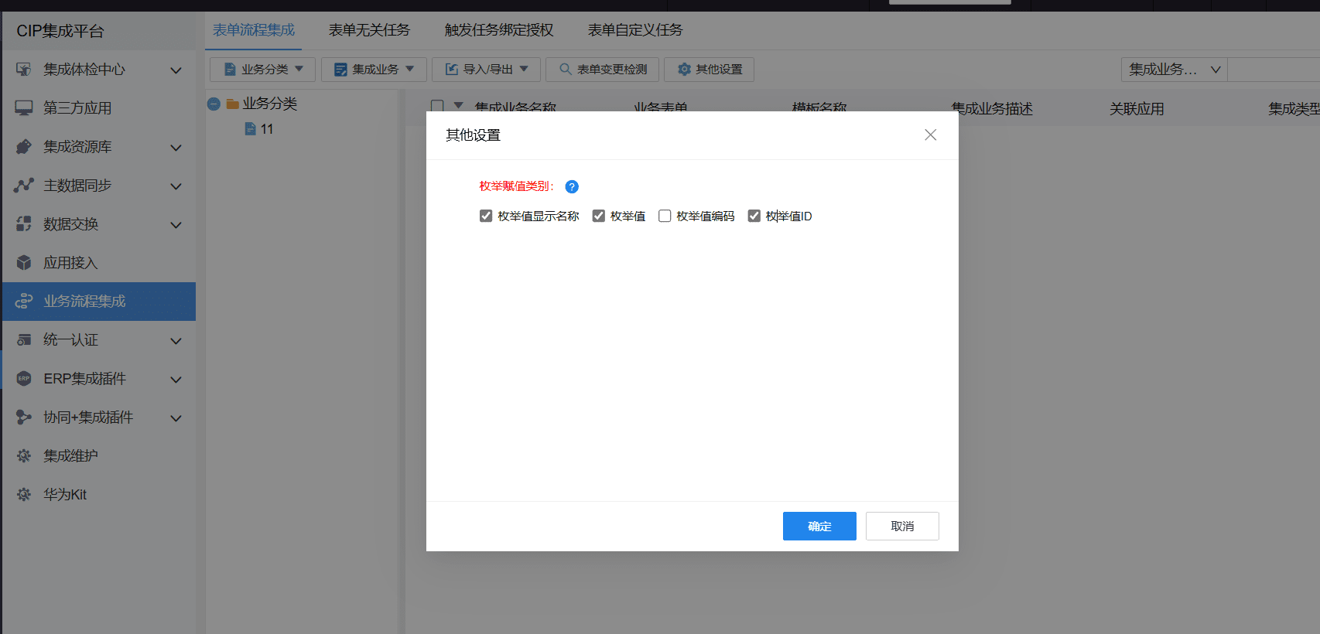Screen dimensions: 1320x634
Task: Click the 统一认证 sidebar icon
Action: (24, 340)
